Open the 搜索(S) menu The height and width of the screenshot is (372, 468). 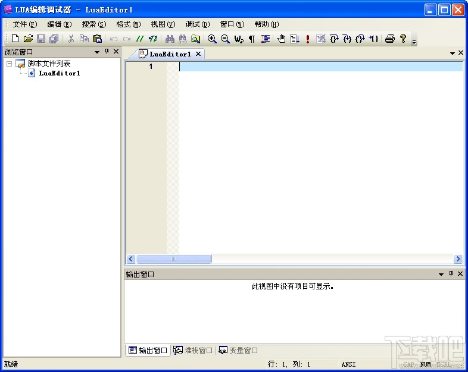point(94,24)
